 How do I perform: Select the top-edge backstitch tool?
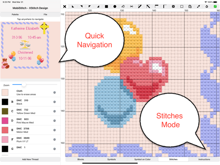[x=157, y=6]
